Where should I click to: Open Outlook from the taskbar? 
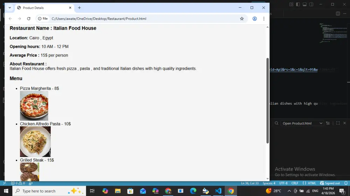tap(143, 191)
